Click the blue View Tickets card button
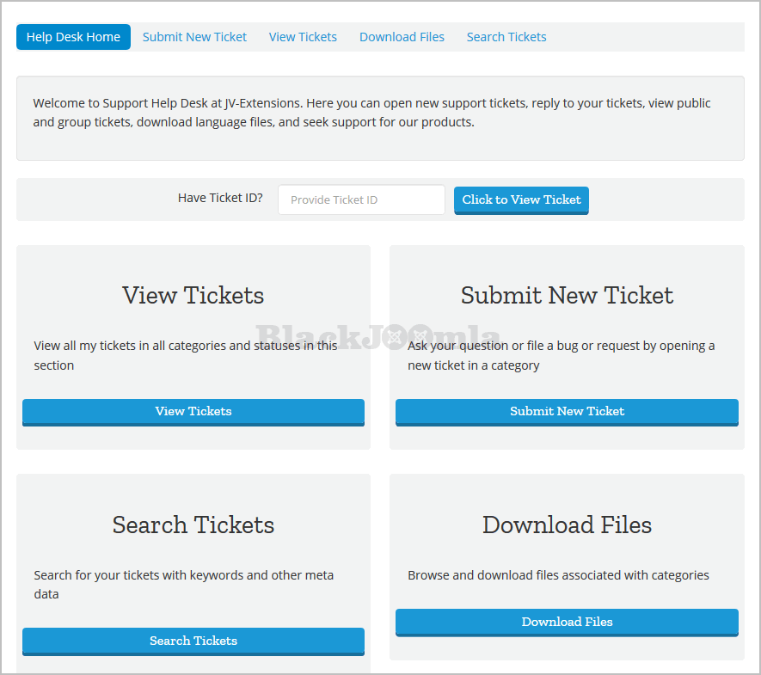 pyautogui.click(x=193, y=411)
